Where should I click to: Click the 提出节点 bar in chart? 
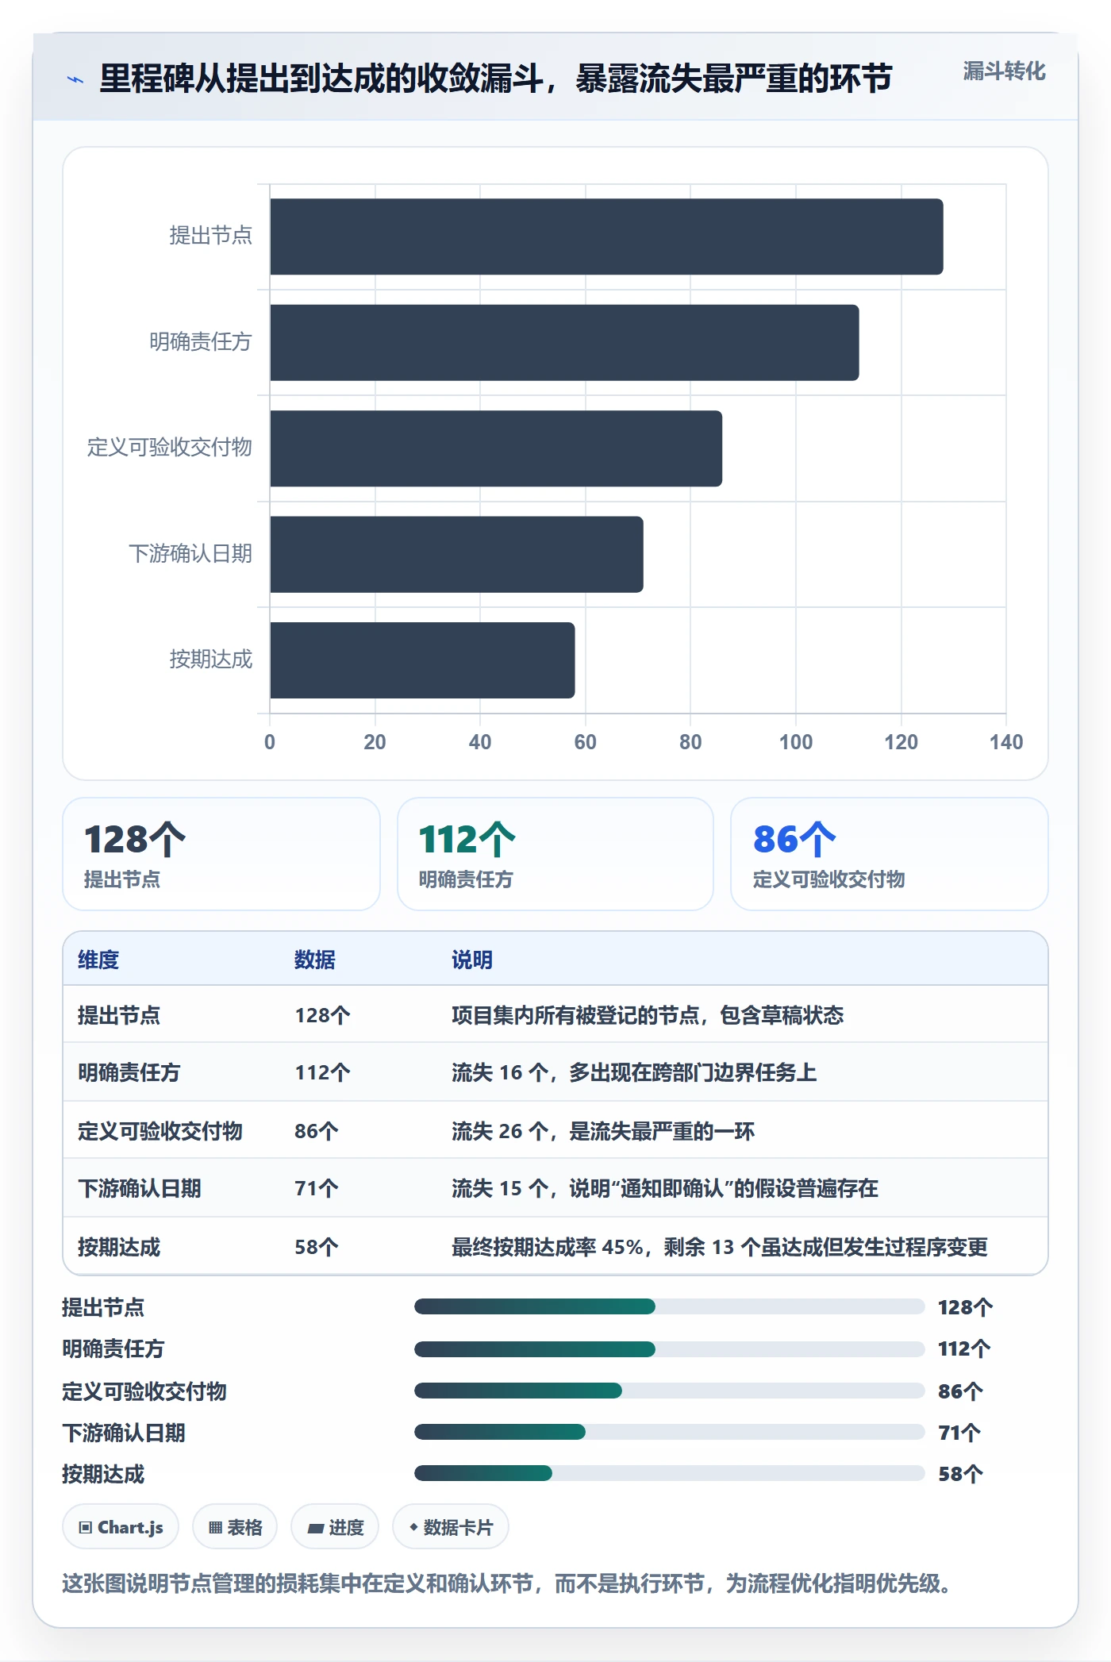tap(606, 237)
